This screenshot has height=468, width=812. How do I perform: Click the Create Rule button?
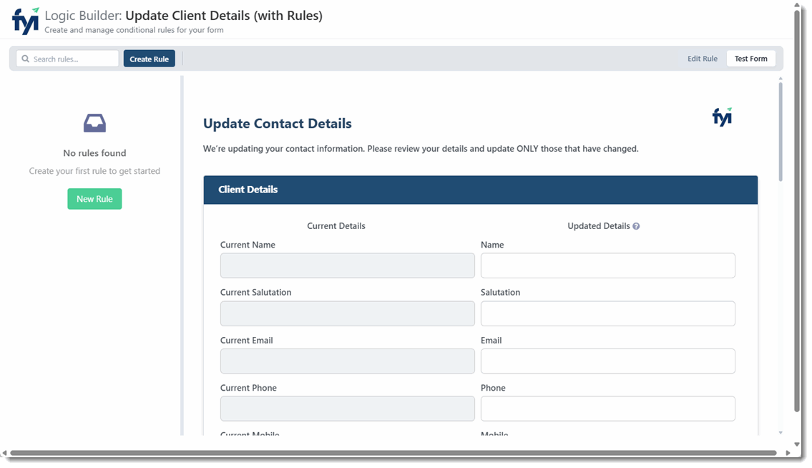tap(149, 59)
